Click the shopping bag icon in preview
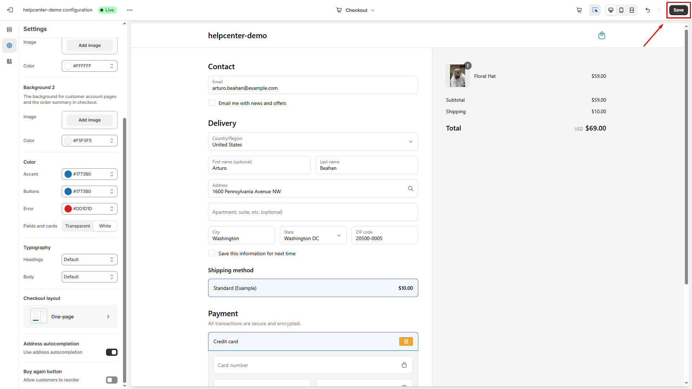Viewport: 692px width, 389px height. point(601,35)
